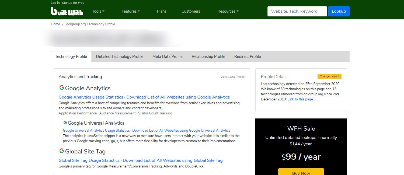The image size is (404, 175).
Task: Download List of All Websites using Google Analytics
Action: (x=178, y=97)
